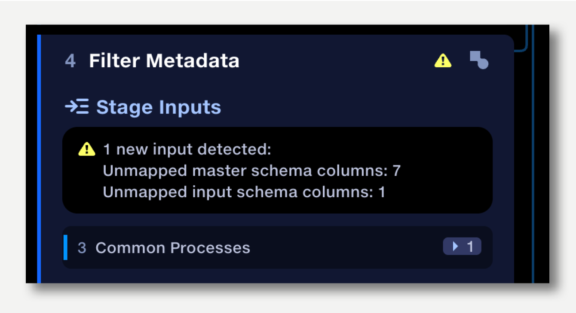Click the stage number 4 label
This screenshot has width=576, height=313.
click(x=70, y=61)
